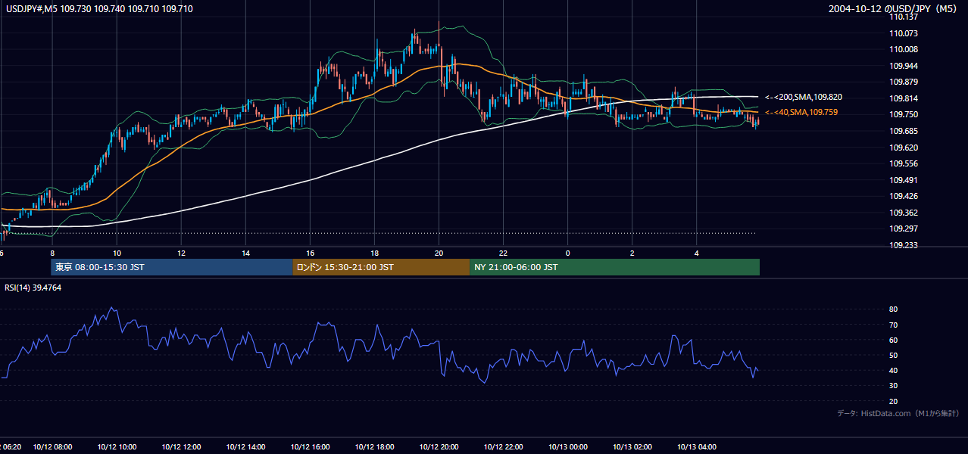Click hour label 10 under the price chart
Viewport: 968px width, 454px height.
point(117,253)
